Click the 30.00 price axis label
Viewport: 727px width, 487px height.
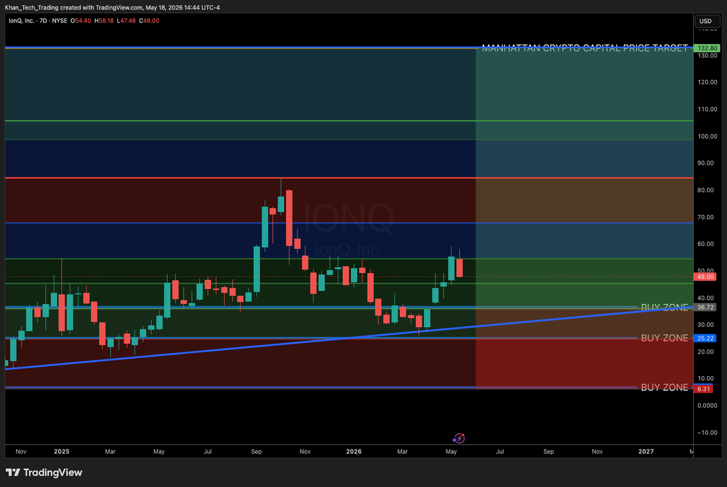(x=706, y=325)
